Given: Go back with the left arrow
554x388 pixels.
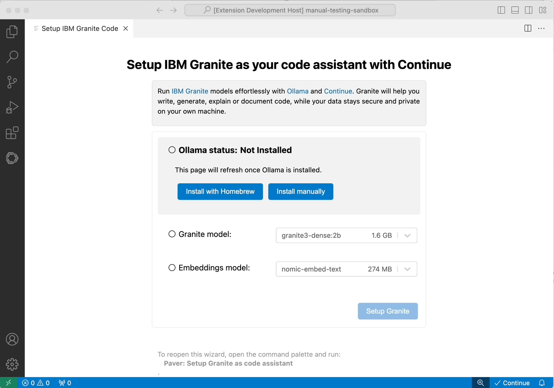Looking at the screenshot, I should point(160,10).
